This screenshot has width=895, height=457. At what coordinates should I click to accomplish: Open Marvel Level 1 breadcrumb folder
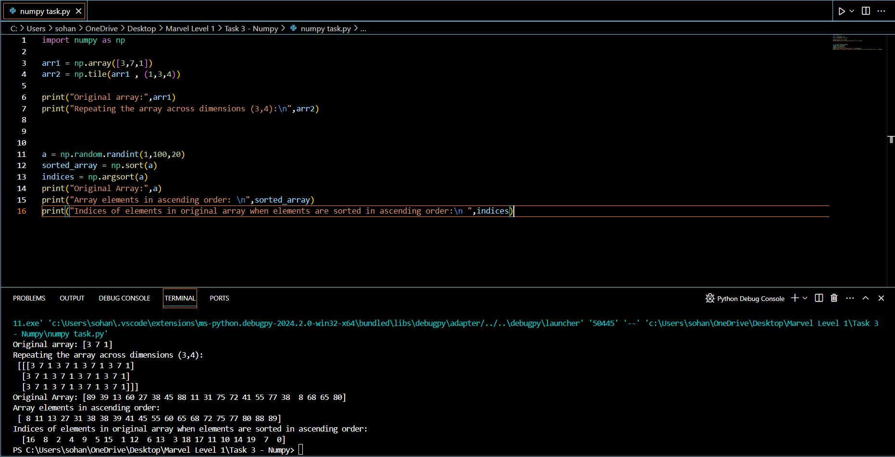pyautogui.click(x=190, y=28)
